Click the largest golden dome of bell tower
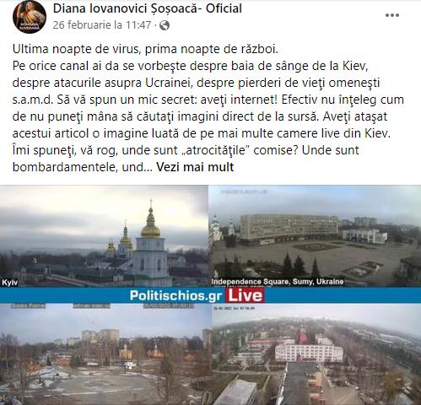The width and height of the screenshot is (421, 405). (x=150, y=228)
